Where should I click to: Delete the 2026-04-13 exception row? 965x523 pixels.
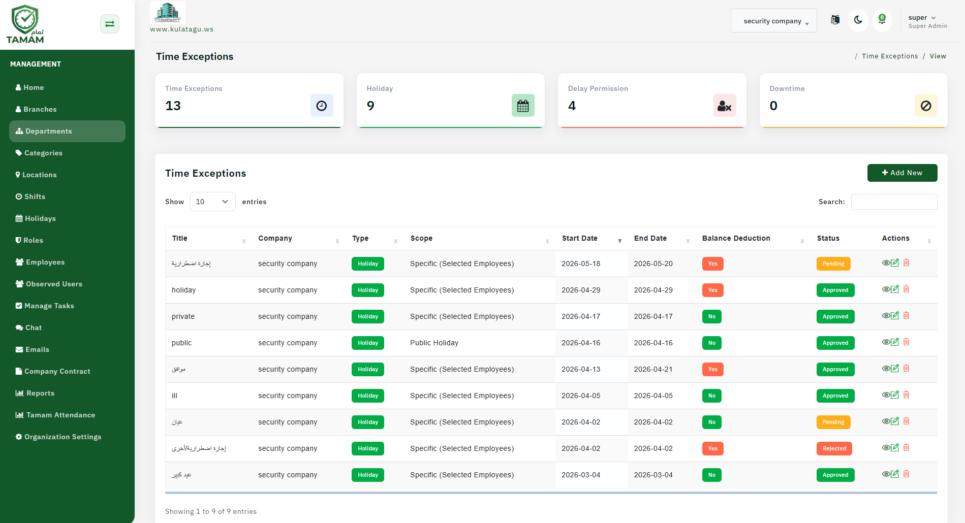906,368
